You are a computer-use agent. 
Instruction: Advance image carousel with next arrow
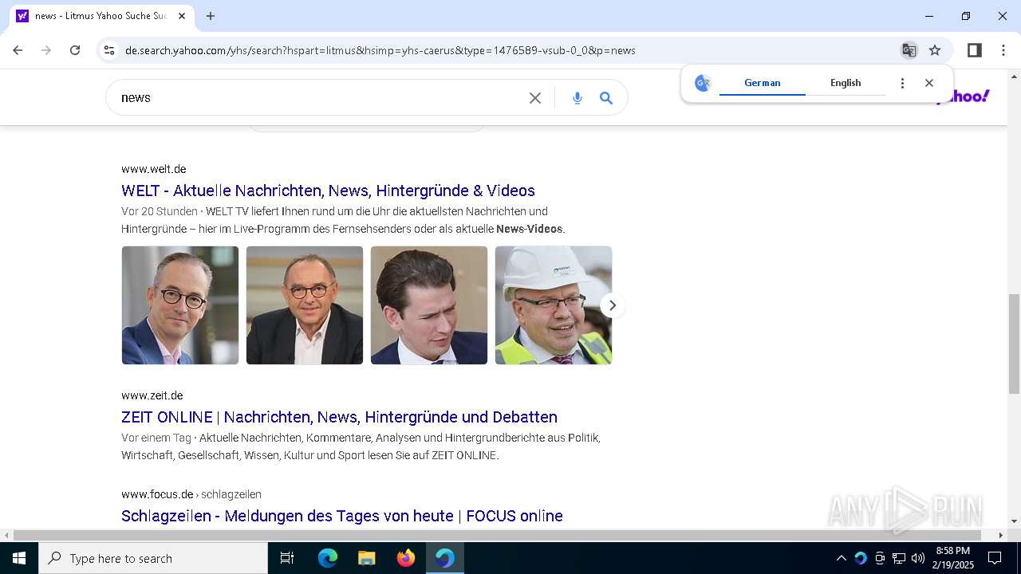tap(612, 305)
